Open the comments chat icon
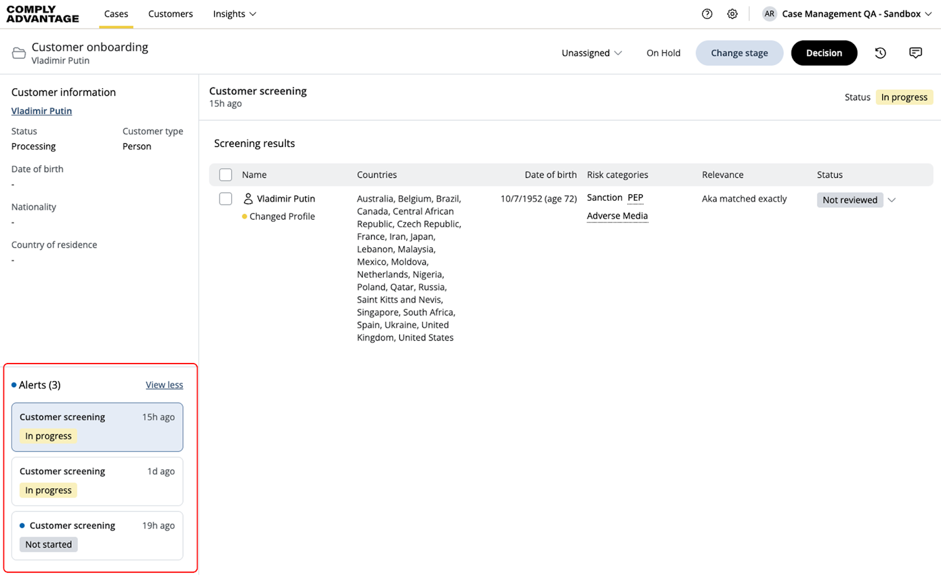 (x=915, y=53)
